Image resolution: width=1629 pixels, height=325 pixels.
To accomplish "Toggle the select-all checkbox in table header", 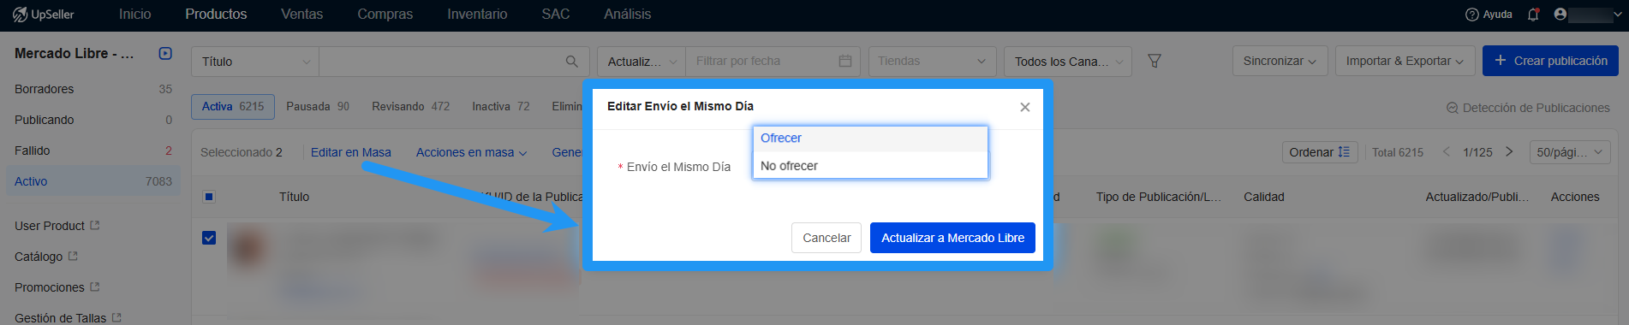I will (x=209, y=197).
